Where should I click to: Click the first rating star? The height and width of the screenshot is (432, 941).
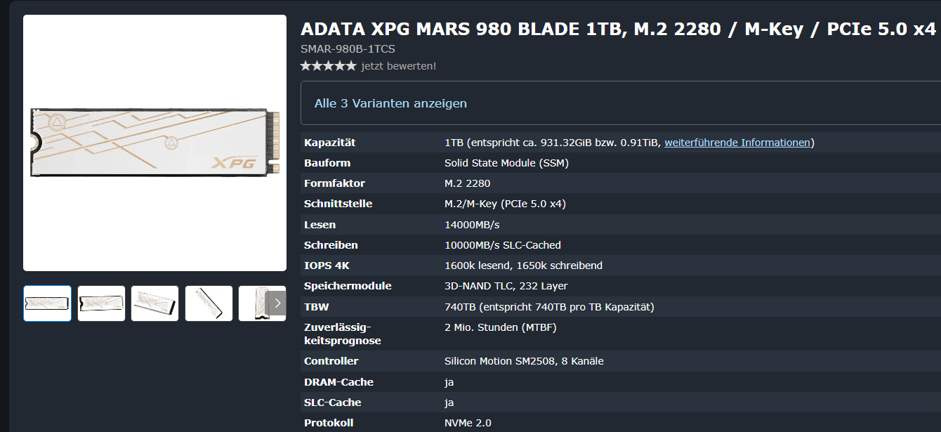coord(306,66)
